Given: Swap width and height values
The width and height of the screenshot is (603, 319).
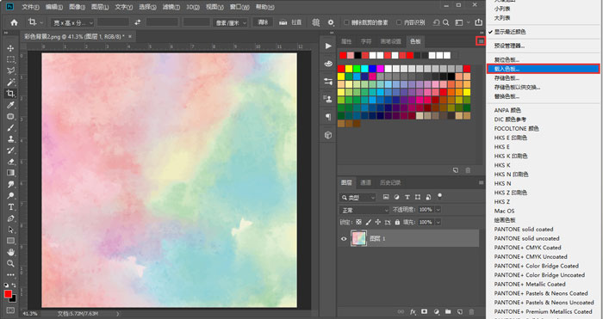Looking at the screenshot, I should point(138,22).
